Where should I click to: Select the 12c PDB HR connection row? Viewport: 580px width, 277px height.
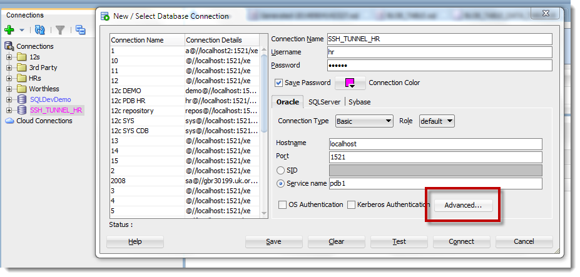tap(185, 101)
